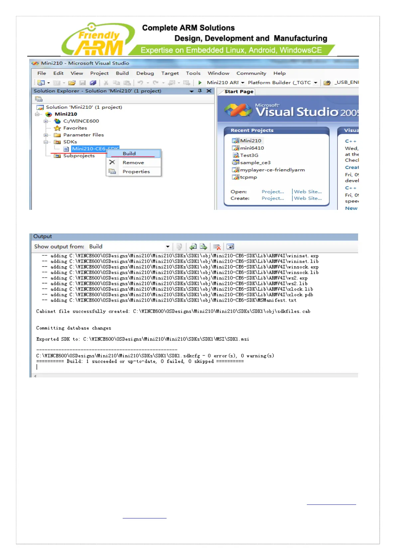Select the Start Page tab
The image size is (396, 560).
239,91
